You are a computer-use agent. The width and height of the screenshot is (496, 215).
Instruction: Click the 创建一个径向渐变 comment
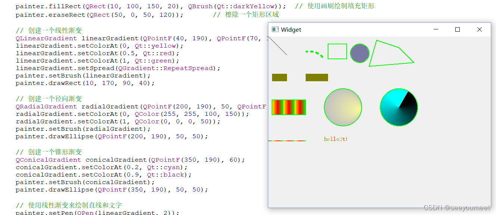click(x=49, y=99)
